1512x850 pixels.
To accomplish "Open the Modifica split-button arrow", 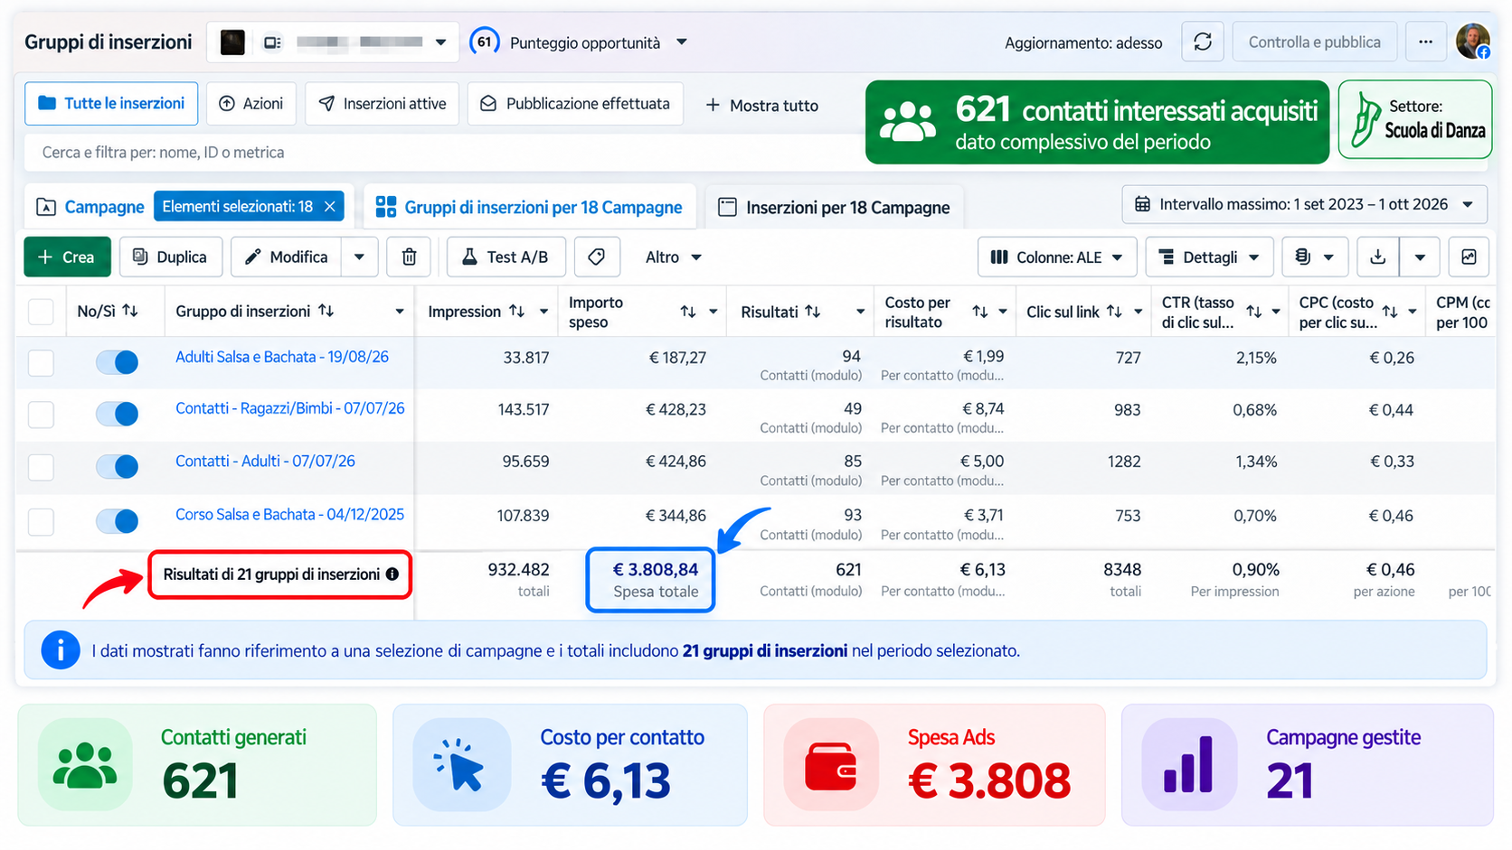I will tap(359, 257).
